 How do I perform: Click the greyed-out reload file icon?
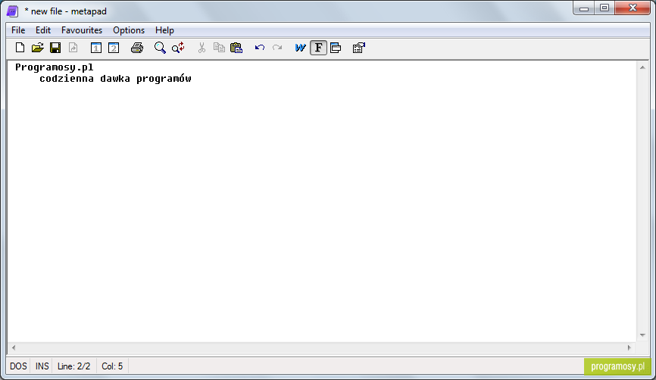click(x=73, y=48)
